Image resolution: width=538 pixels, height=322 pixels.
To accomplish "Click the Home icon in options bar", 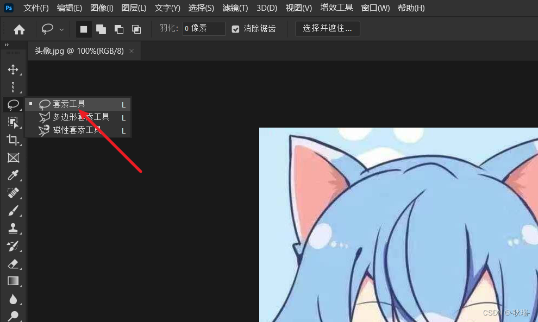I will [19, 29].
